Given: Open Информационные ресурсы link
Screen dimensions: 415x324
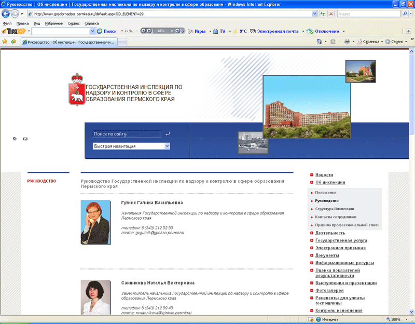Looking at the screenshot, I should [344, 263].
